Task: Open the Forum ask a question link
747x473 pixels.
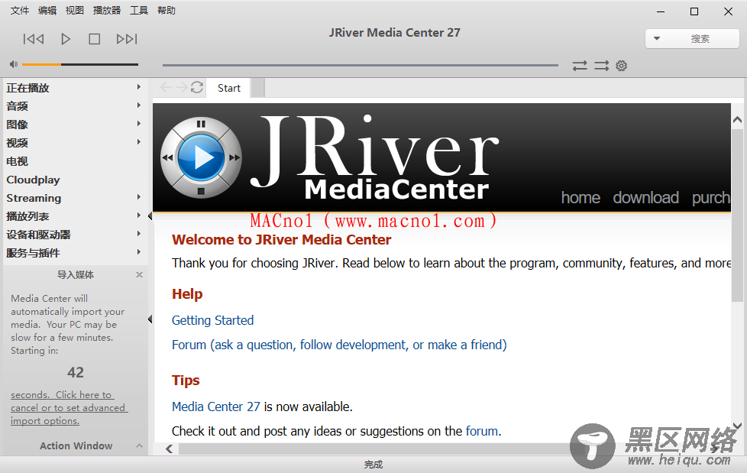Action: pos(339,345)
